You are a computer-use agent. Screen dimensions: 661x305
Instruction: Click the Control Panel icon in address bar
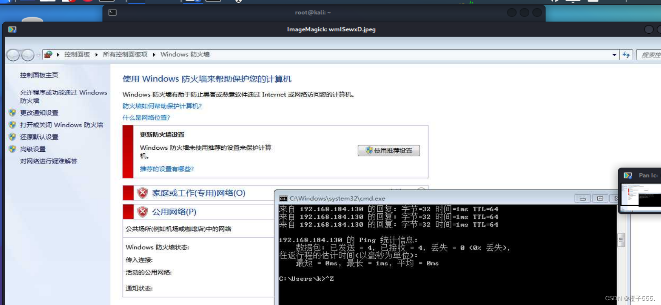pos(48,54)
